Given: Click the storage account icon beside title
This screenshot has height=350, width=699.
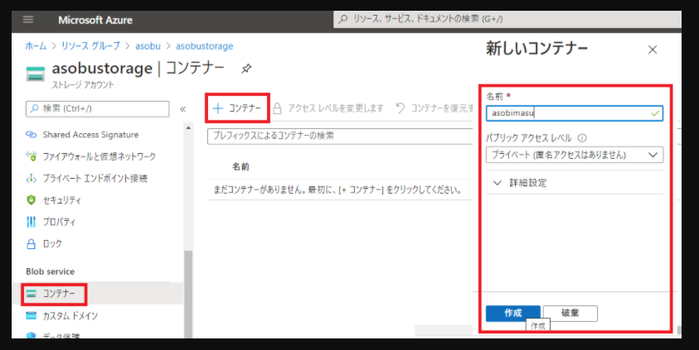Looking at the screenshot, I should pos(35,74).
